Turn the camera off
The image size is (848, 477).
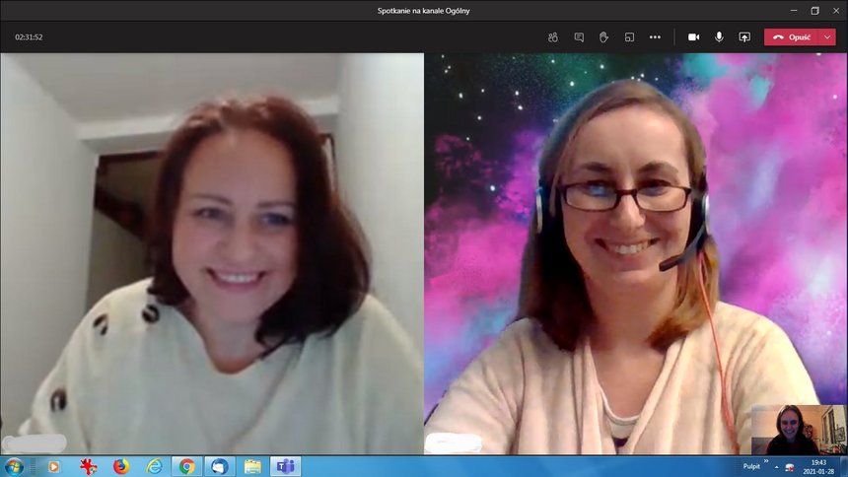point(693,37)
